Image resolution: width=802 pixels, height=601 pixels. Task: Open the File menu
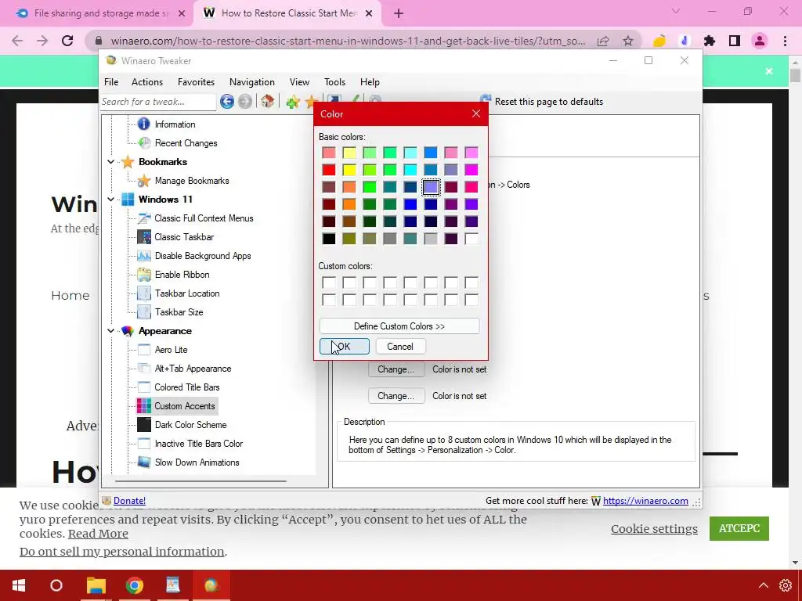tap(111, 81)
